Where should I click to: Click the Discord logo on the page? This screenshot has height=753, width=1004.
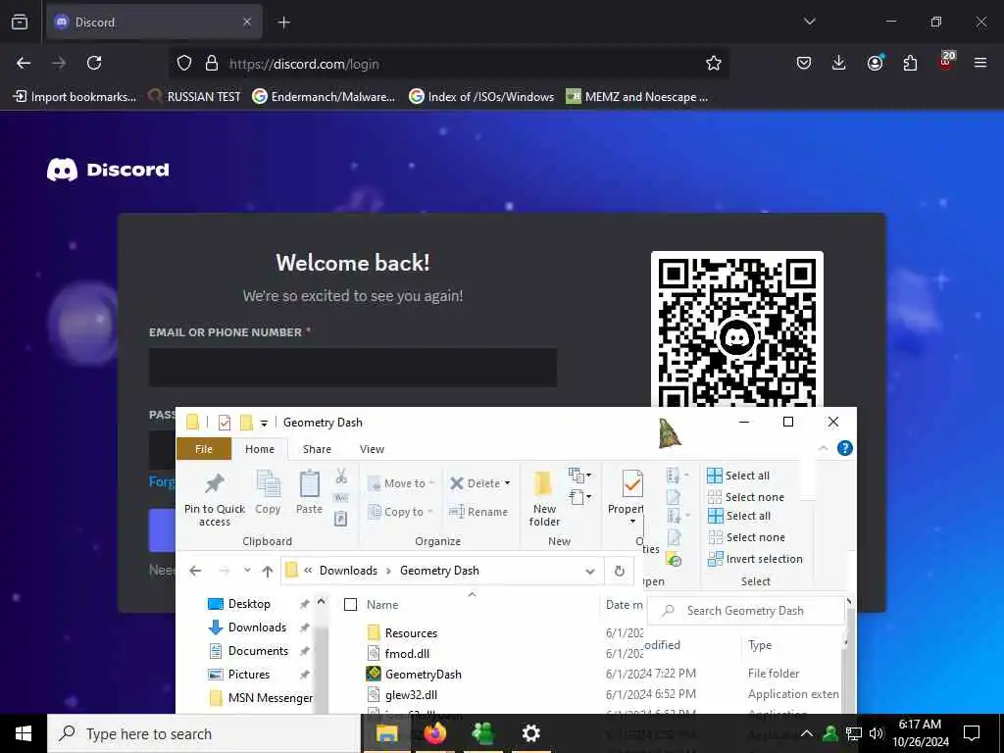(108, 170)
